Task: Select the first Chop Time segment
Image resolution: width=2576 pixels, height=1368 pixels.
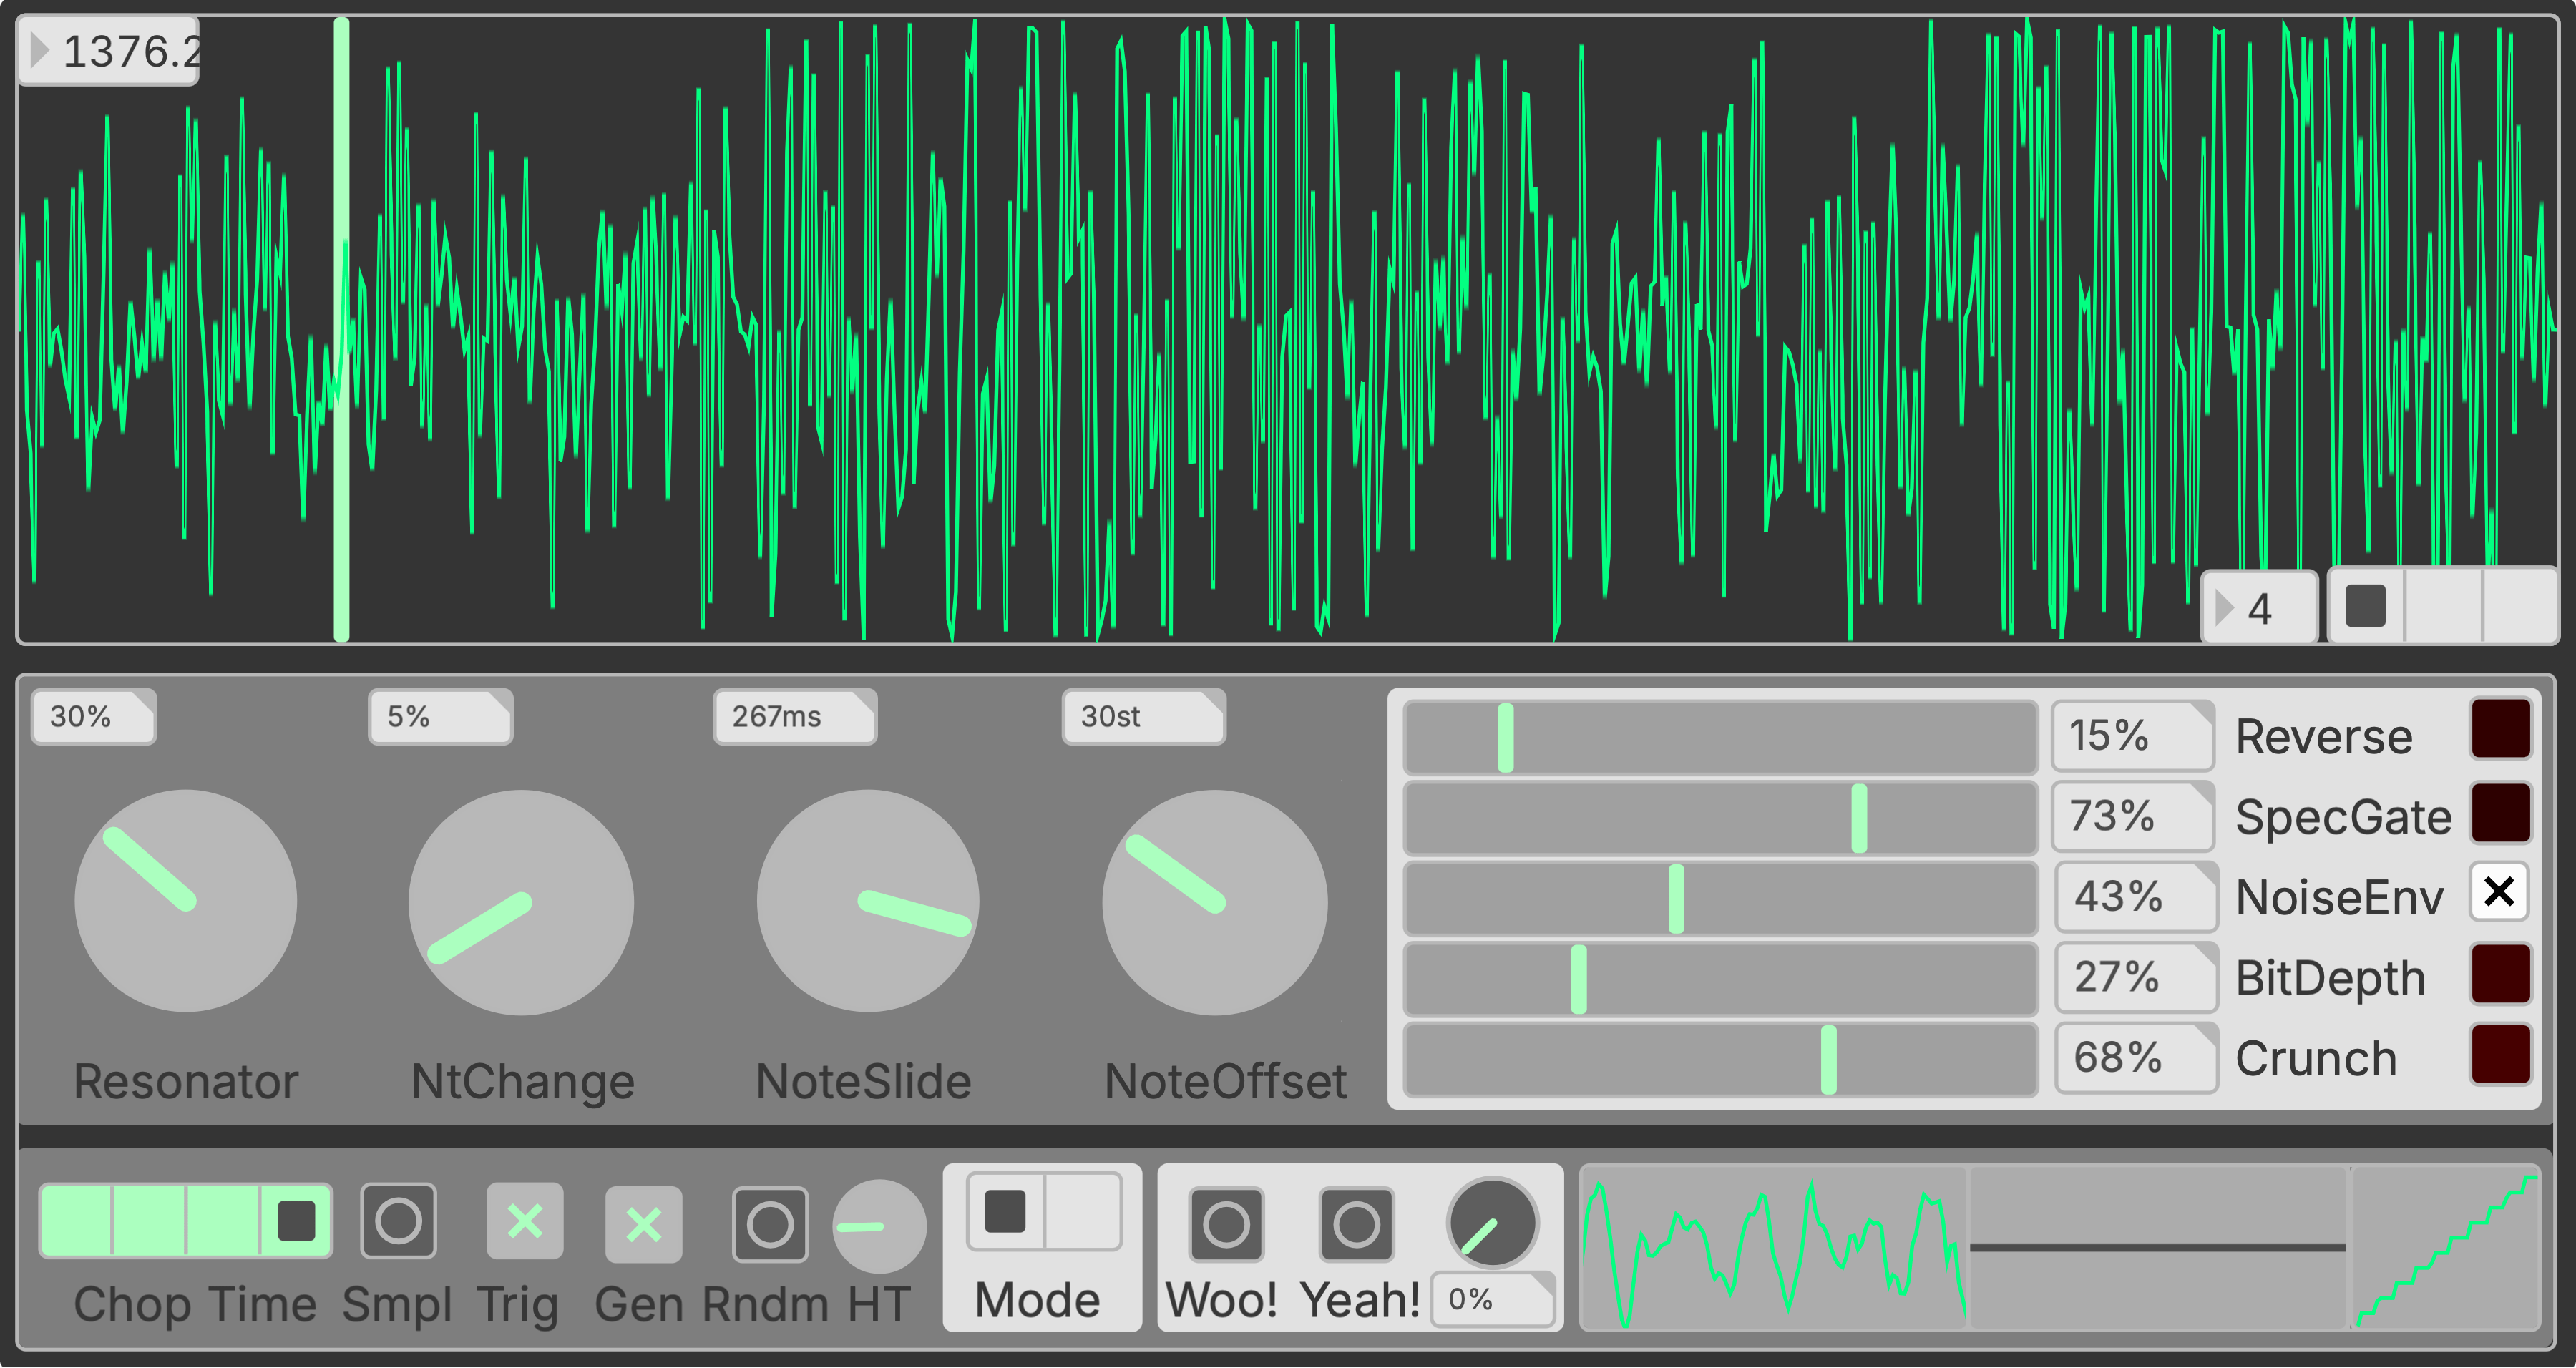Action: [x=76, y=1221]
